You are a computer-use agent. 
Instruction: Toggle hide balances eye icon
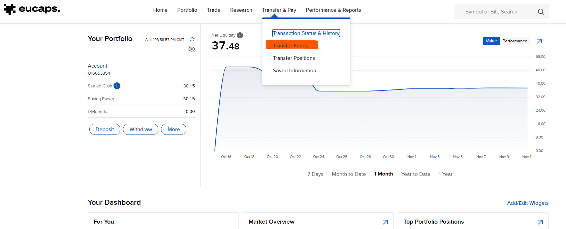pyautogui.click(x=192, y=49)
